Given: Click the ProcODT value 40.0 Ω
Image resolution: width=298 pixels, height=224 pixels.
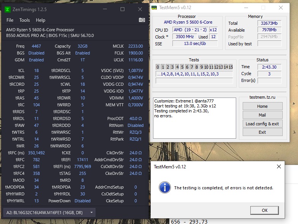Looking at the screenshot, I should pos(135,118).
